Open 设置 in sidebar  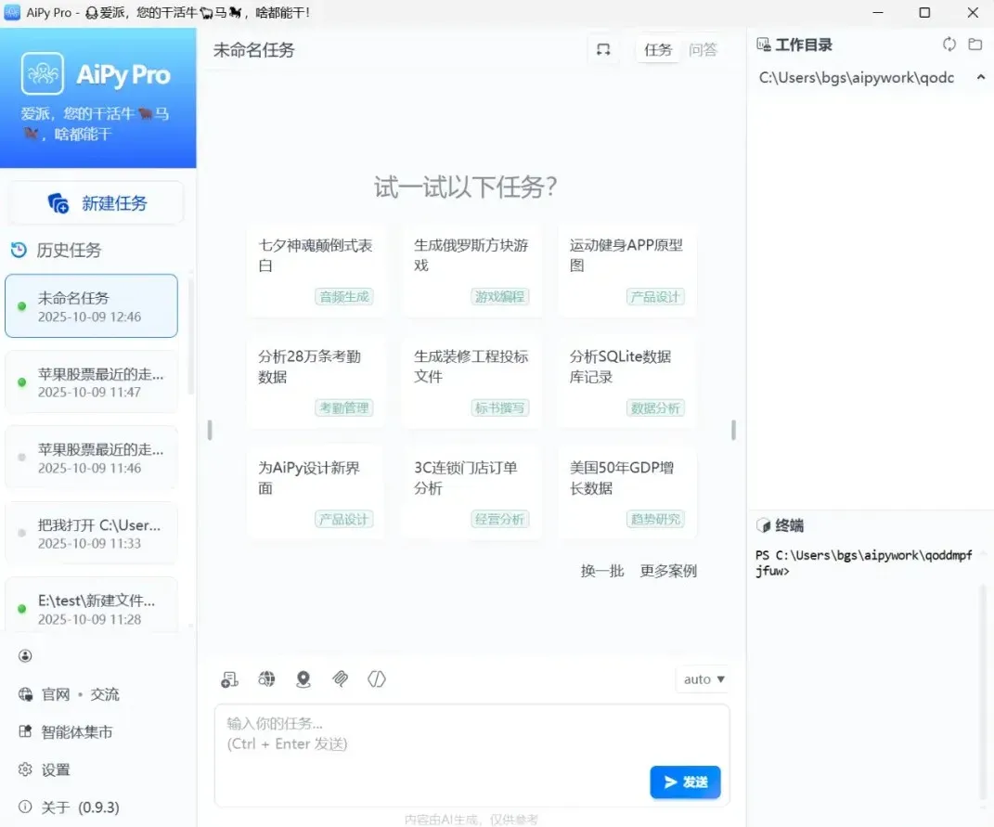(56, 770)
